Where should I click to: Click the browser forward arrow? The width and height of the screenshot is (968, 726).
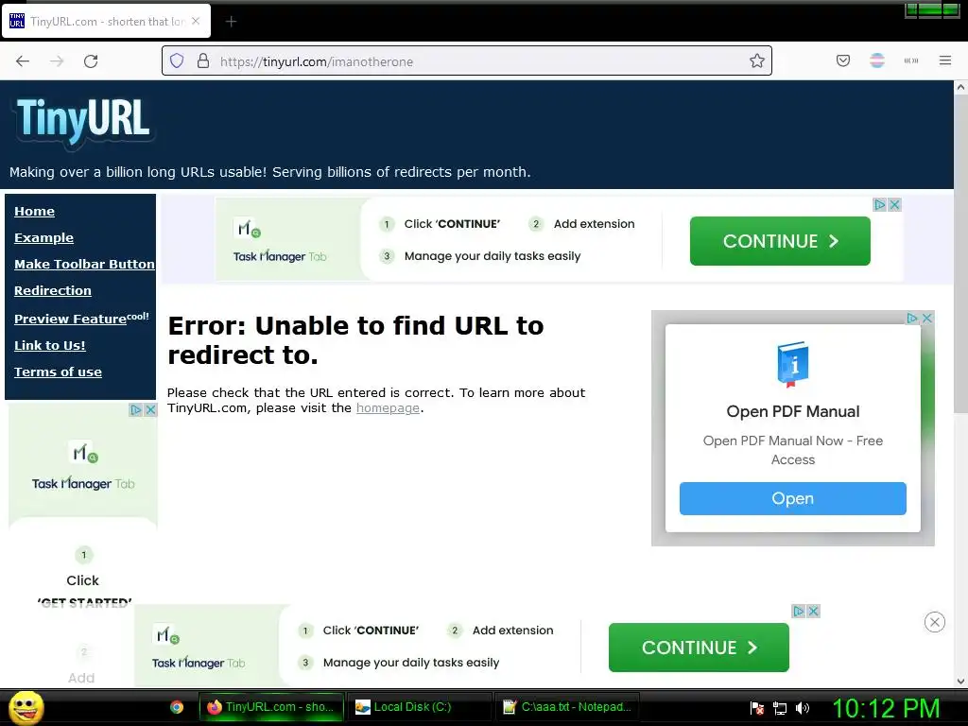(x=57, y=61)
